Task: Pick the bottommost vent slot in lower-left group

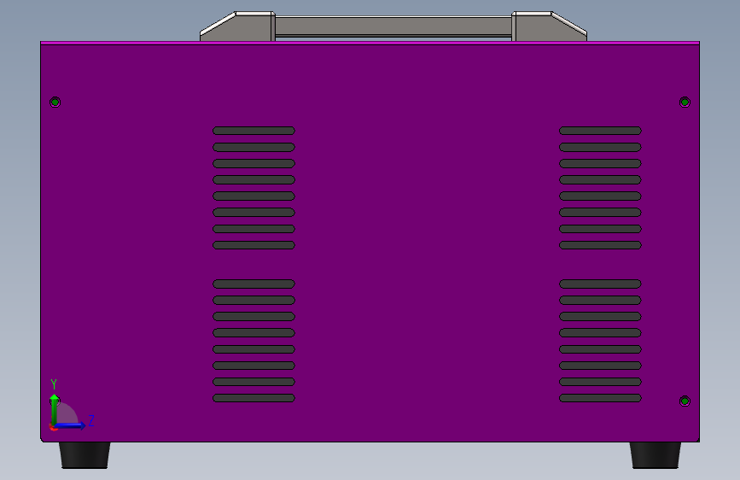Action: (253, 398)
